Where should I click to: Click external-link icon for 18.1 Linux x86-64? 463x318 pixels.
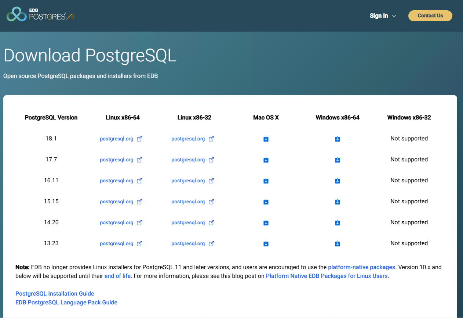(139, 139)
